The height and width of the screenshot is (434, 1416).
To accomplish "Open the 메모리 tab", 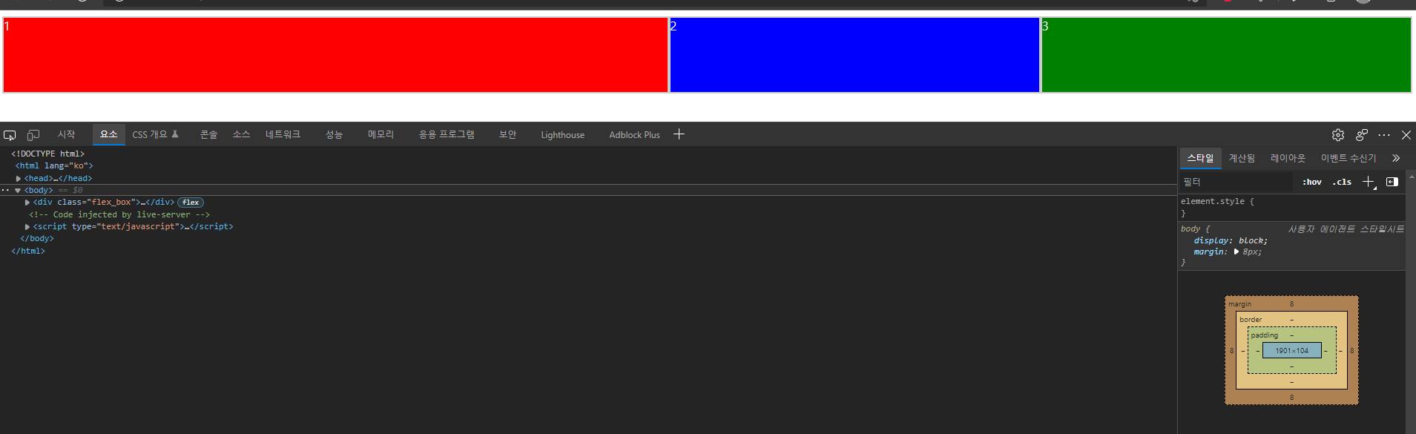I will point(381,134).
